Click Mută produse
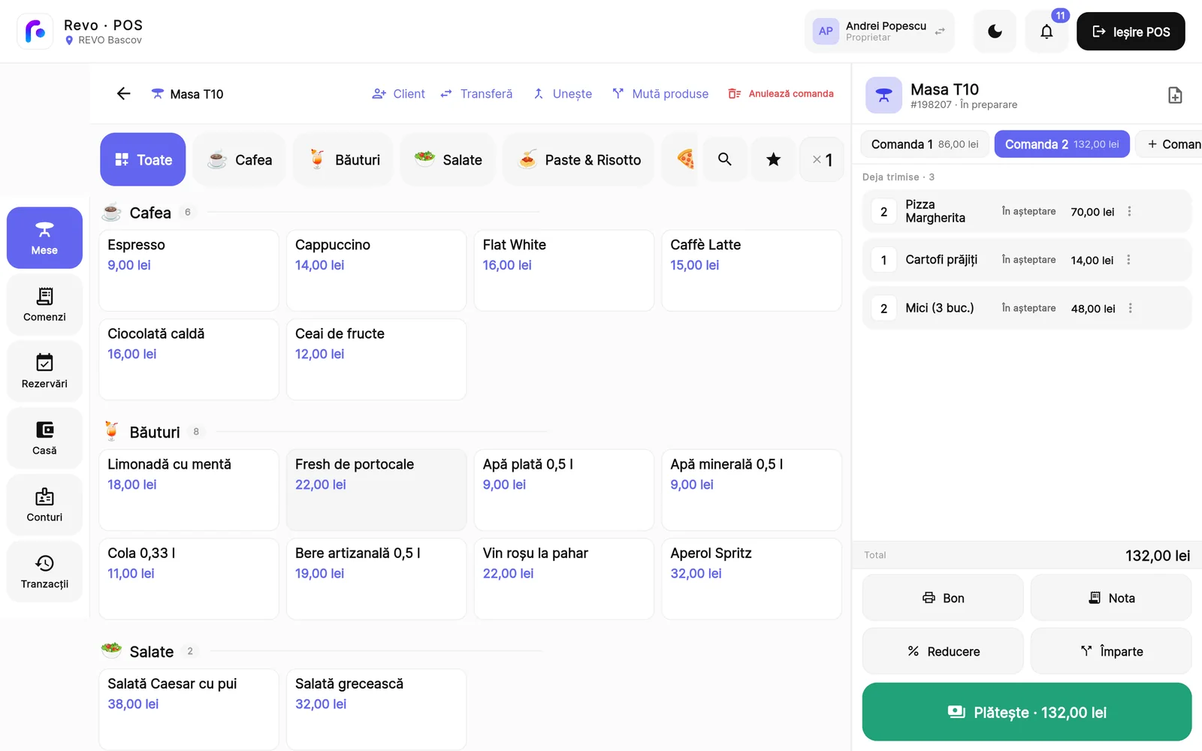Viewport: 1202px width, 751px height. (660, 94)
